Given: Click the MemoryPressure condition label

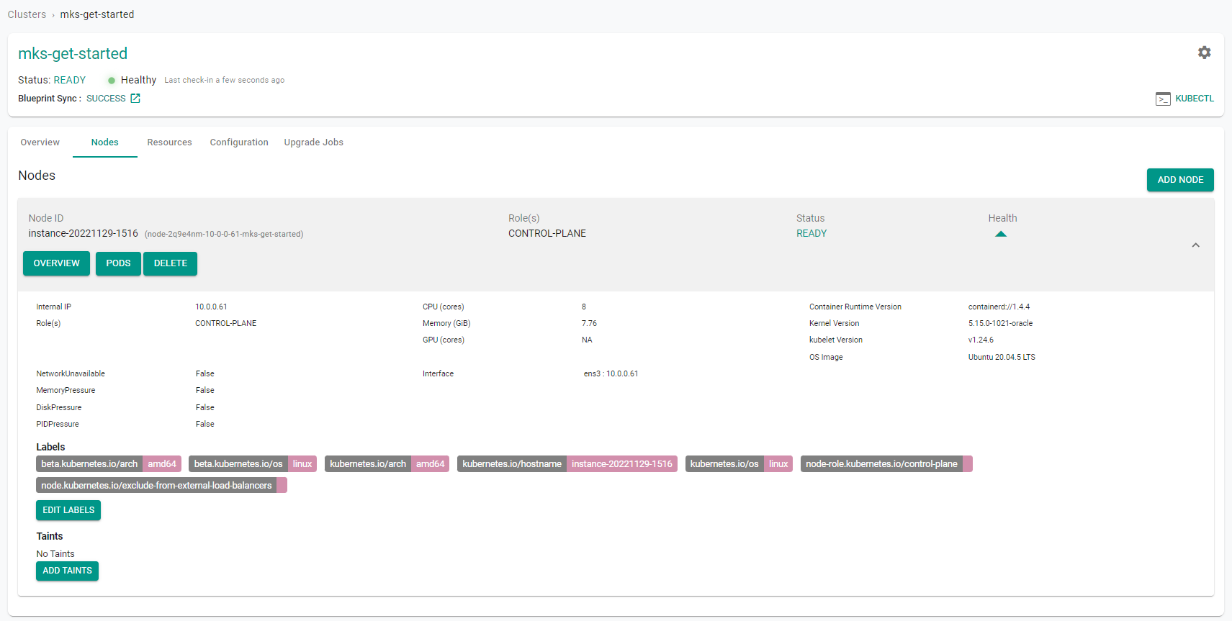Looking at the screenshot, I should [66, 391].
